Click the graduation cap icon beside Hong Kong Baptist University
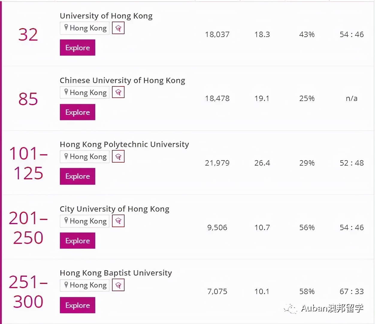The height and width of the screenshot is (324, 375). (118, 285)
